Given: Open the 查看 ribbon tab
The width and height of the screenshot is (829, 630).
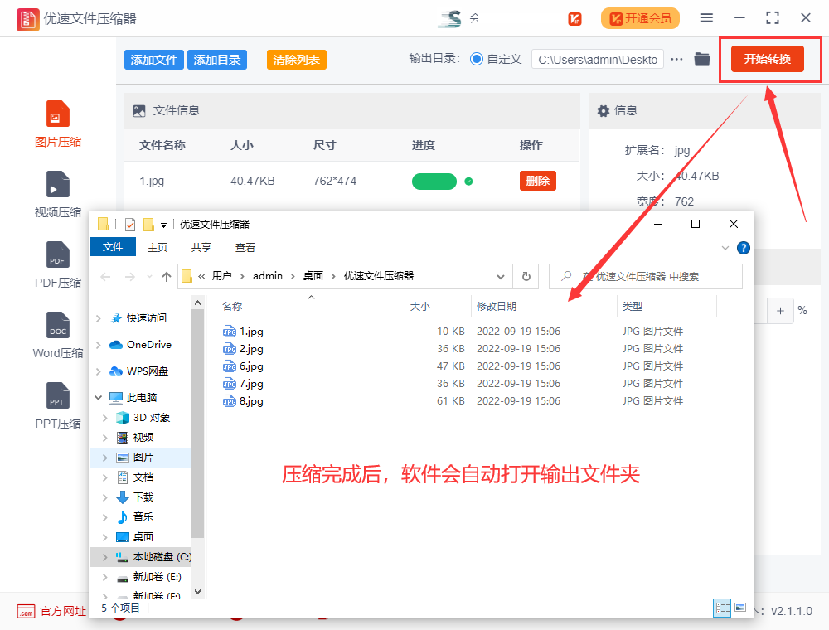Looking at the screenshot, I should tap(245, 247).
